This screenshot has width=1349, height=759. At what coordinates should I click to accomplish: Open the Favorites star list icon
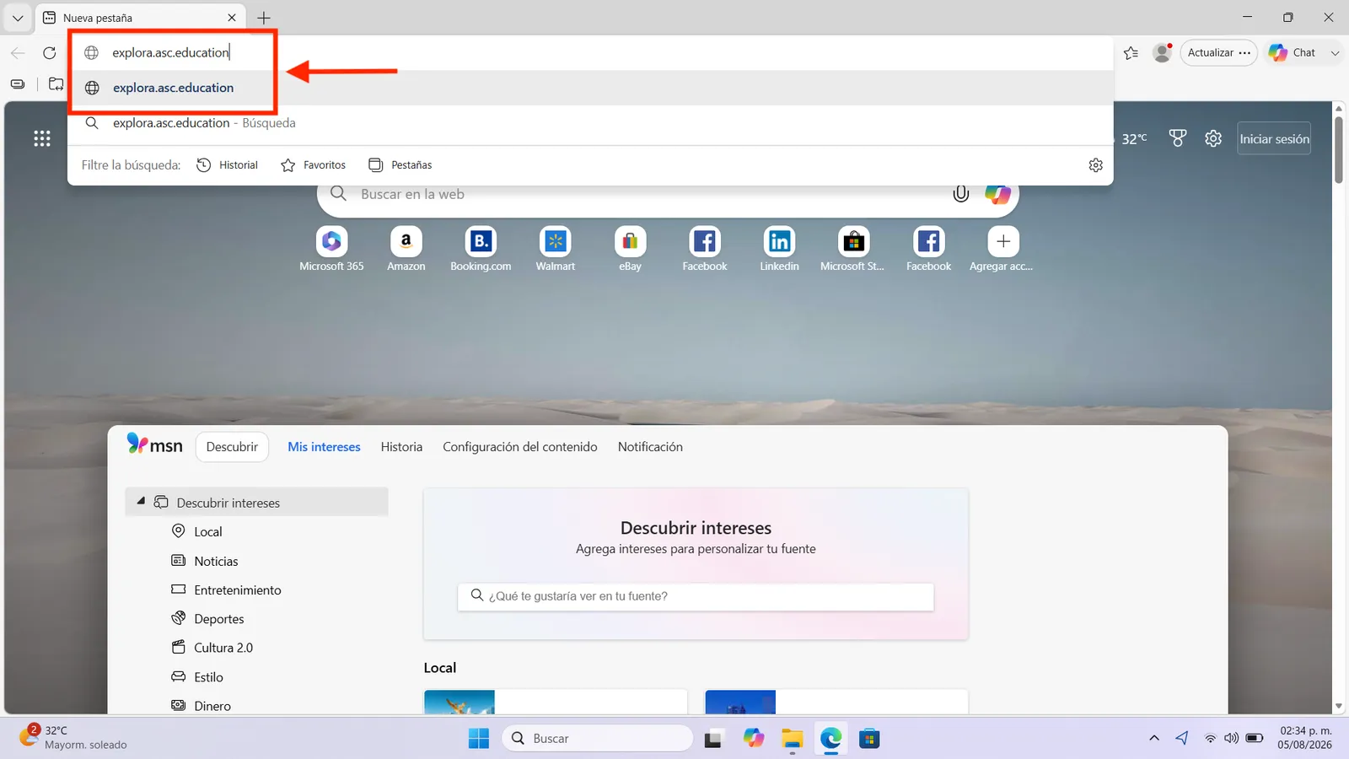coord(1131,52)
